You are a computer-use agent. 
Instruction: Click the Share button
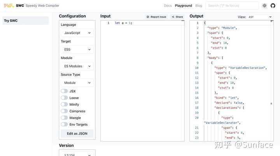pyautogui.click(x=177, y=17)
